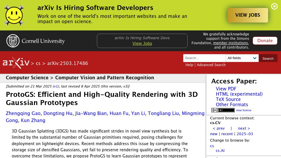Screen dimensions: 281x158
Task: Open the cs breadcrumb link
Action: 38,63
